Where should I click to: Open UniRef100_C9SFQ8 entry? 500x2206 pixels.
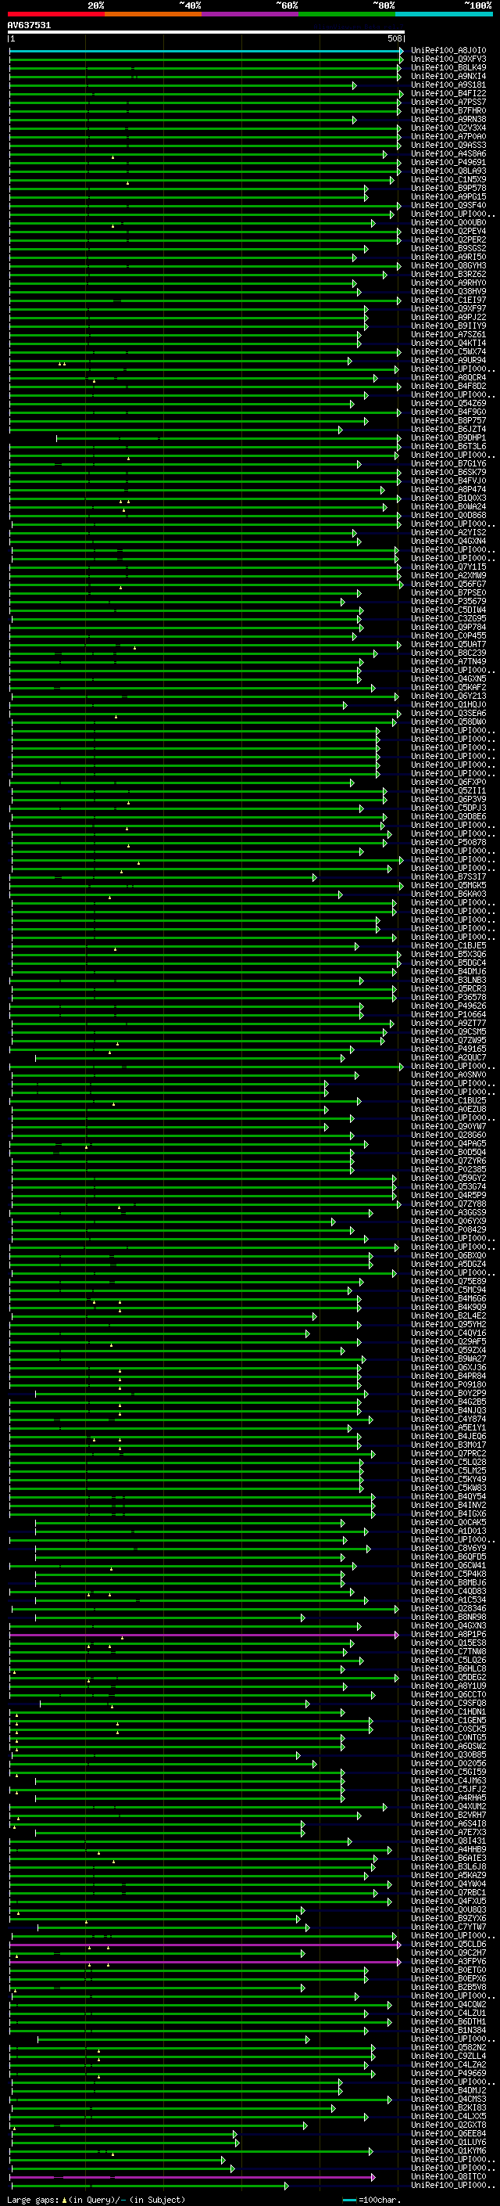click(448, 1704)
